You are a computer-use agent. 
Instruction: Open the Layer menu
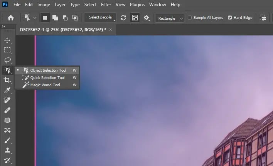pyautogui.click(x=60, y=5)
